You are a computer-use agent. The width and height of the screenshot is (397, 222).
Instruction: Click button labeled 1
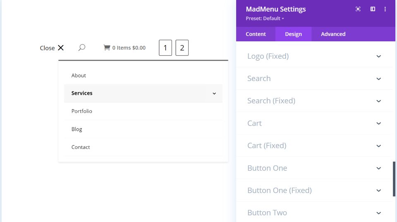click(165, 48)
